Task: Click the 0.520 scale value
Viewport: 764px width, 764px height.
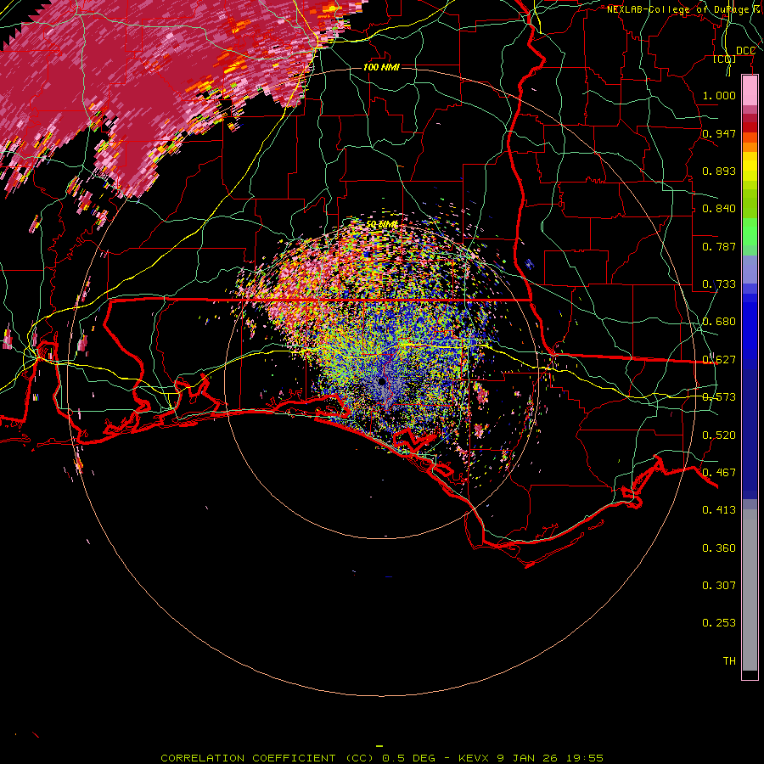Action: (719, 435)
